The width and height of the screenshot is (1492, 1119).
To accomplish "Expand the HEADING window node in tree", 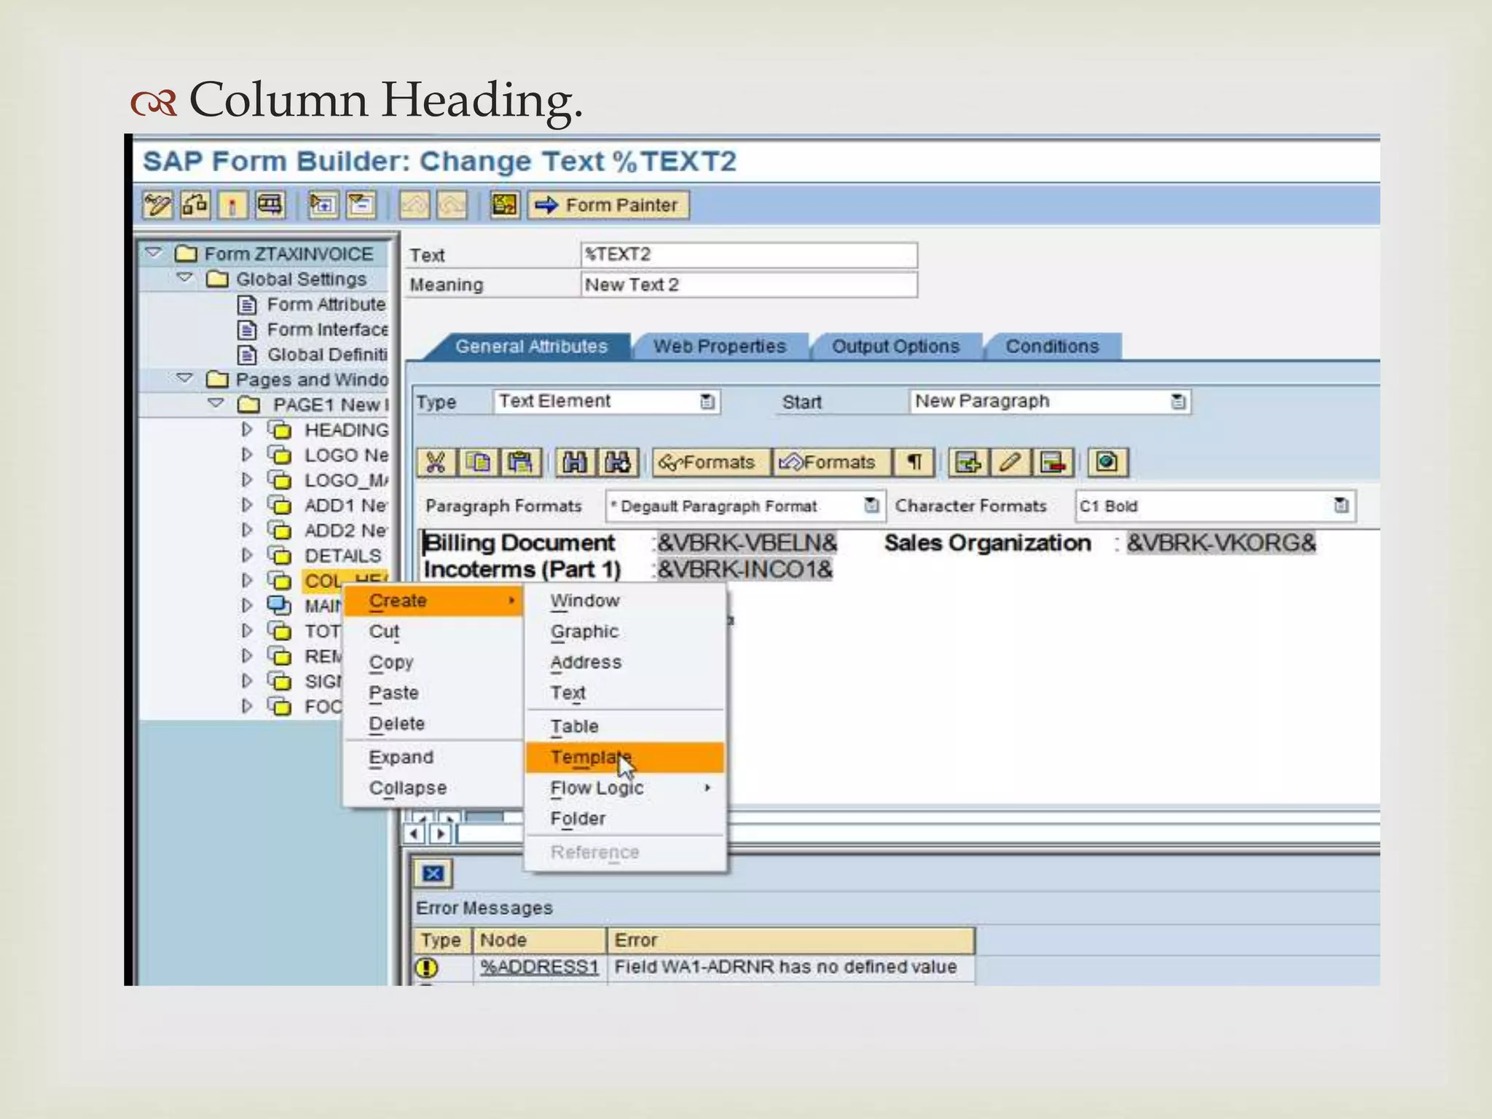I will [247, 430].
